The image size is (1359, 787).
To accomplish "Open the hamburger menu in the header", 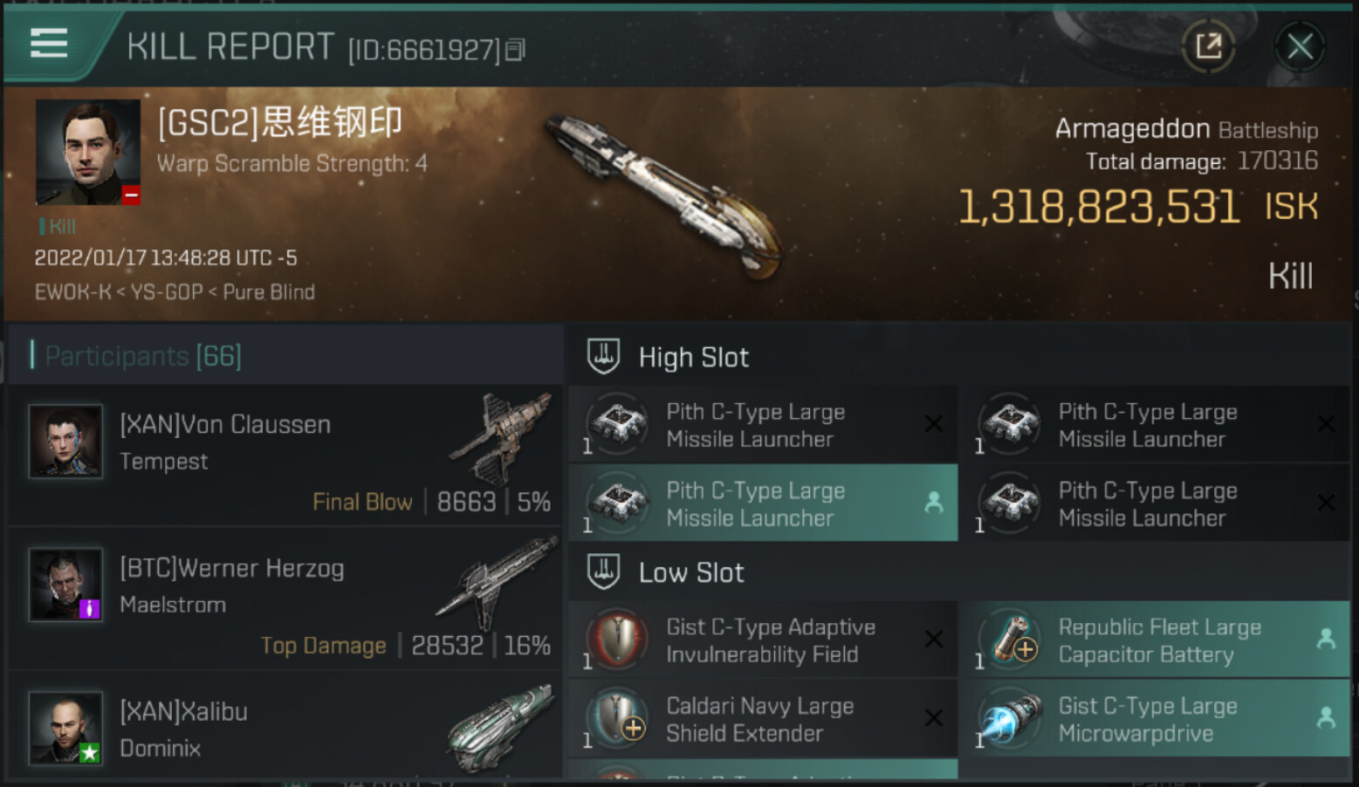I will 49,43.
